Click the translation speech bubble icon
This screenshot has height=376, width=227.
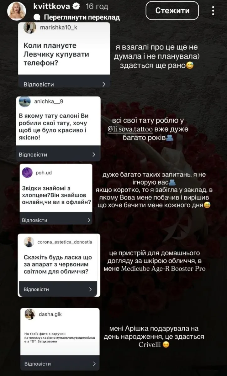(37, 17)
